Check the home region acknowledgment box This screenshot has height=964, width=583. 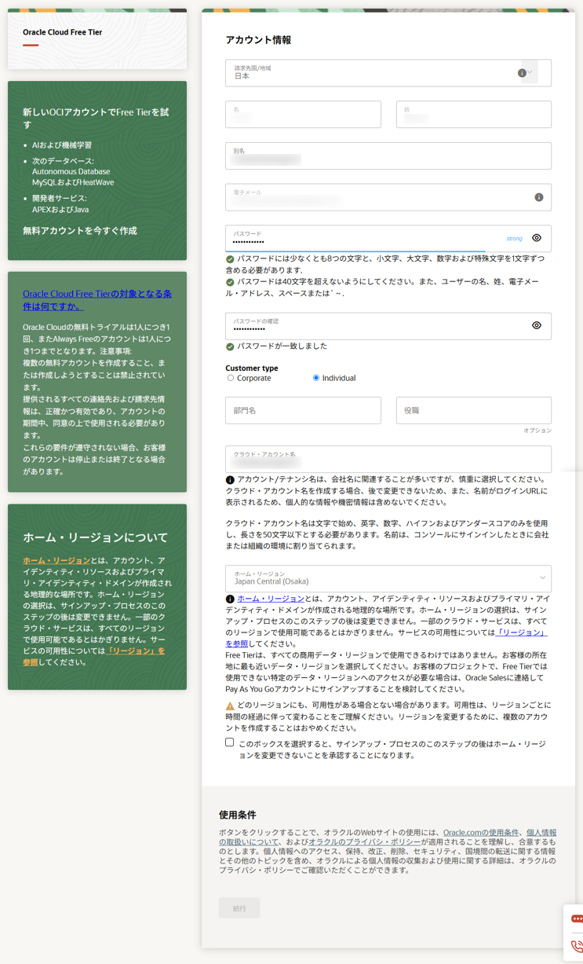coord(230,742)
